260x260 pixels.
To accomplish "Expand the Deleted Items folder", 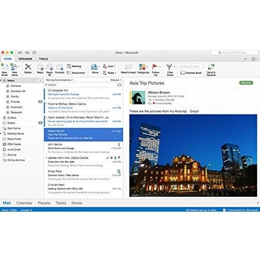I will click(1, 134).
